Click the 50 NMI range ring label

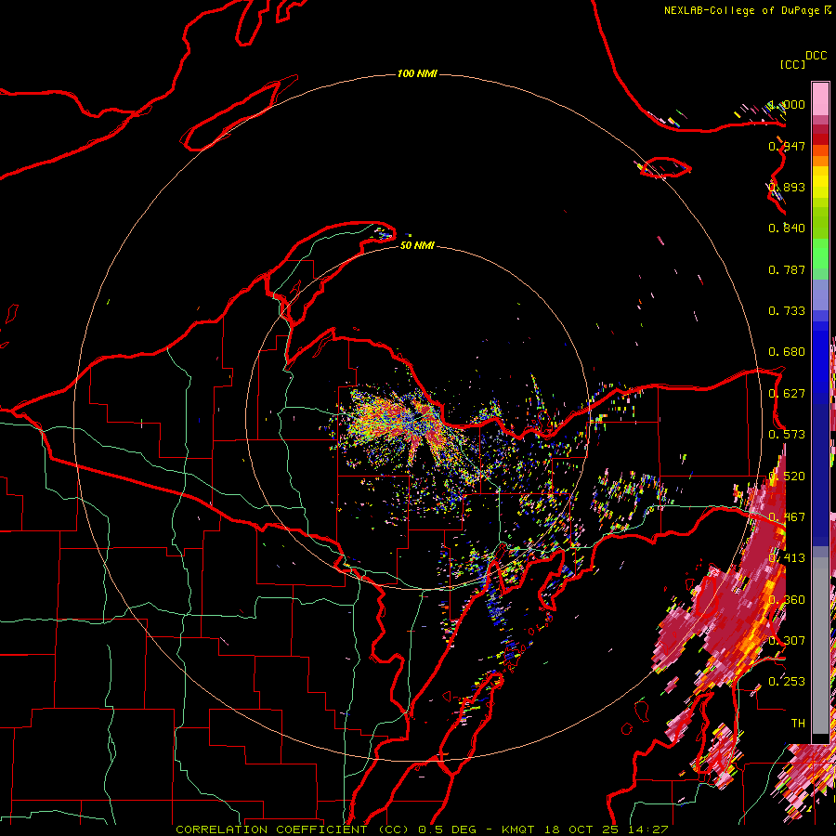pyautogui.click(x=417, y=245)
